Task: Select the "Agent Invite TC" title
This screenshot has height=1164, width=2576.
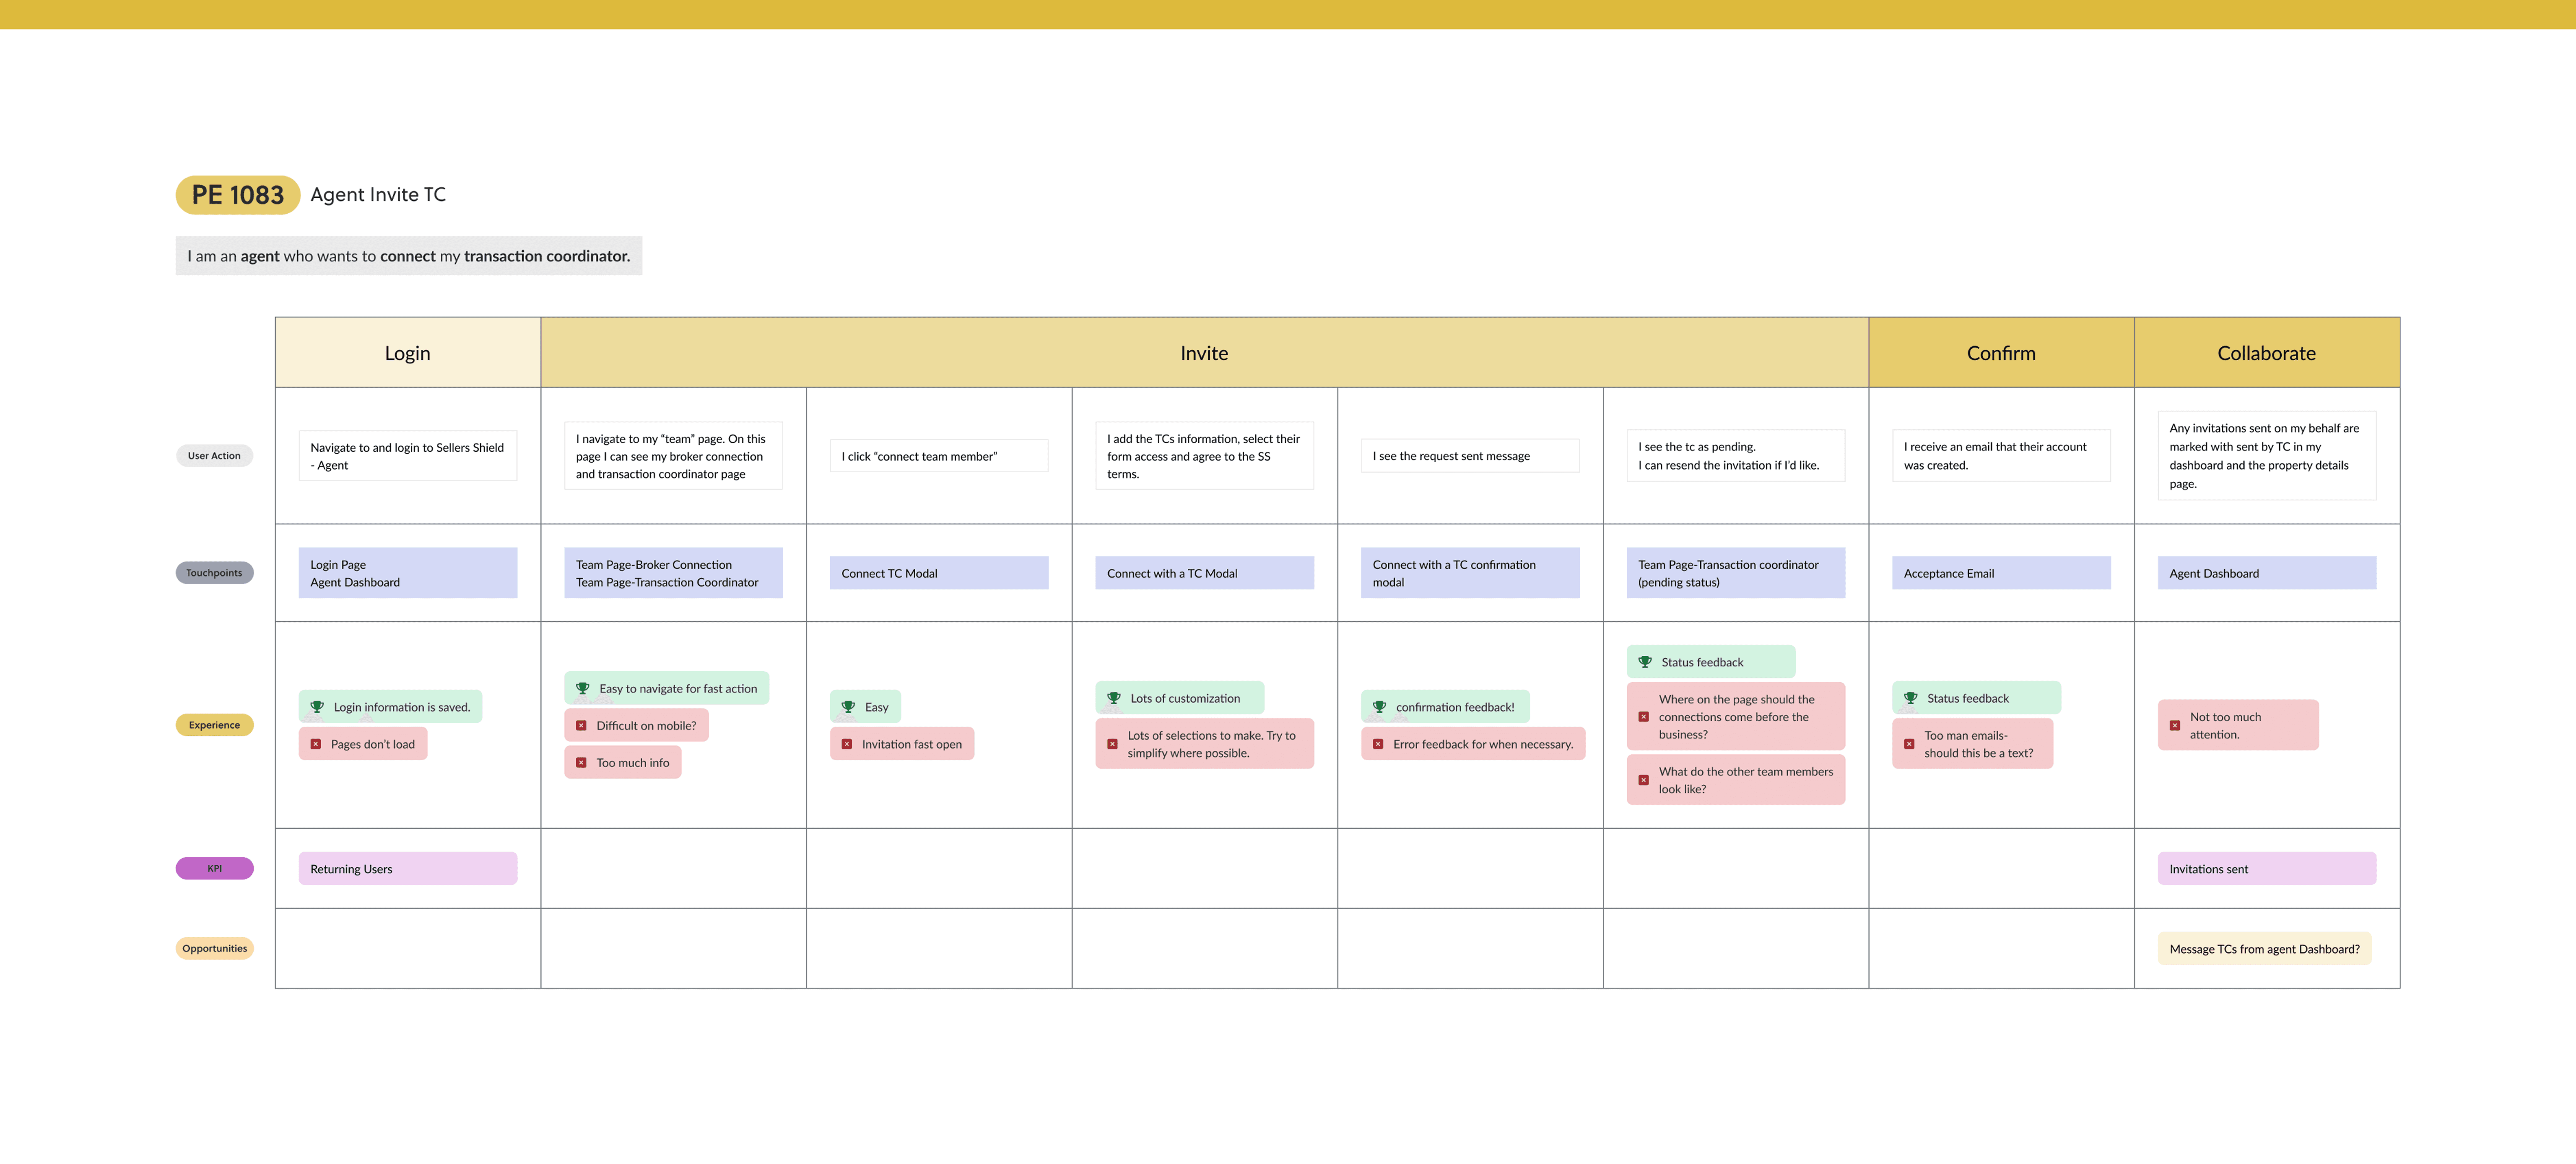Action: point(378,195)
